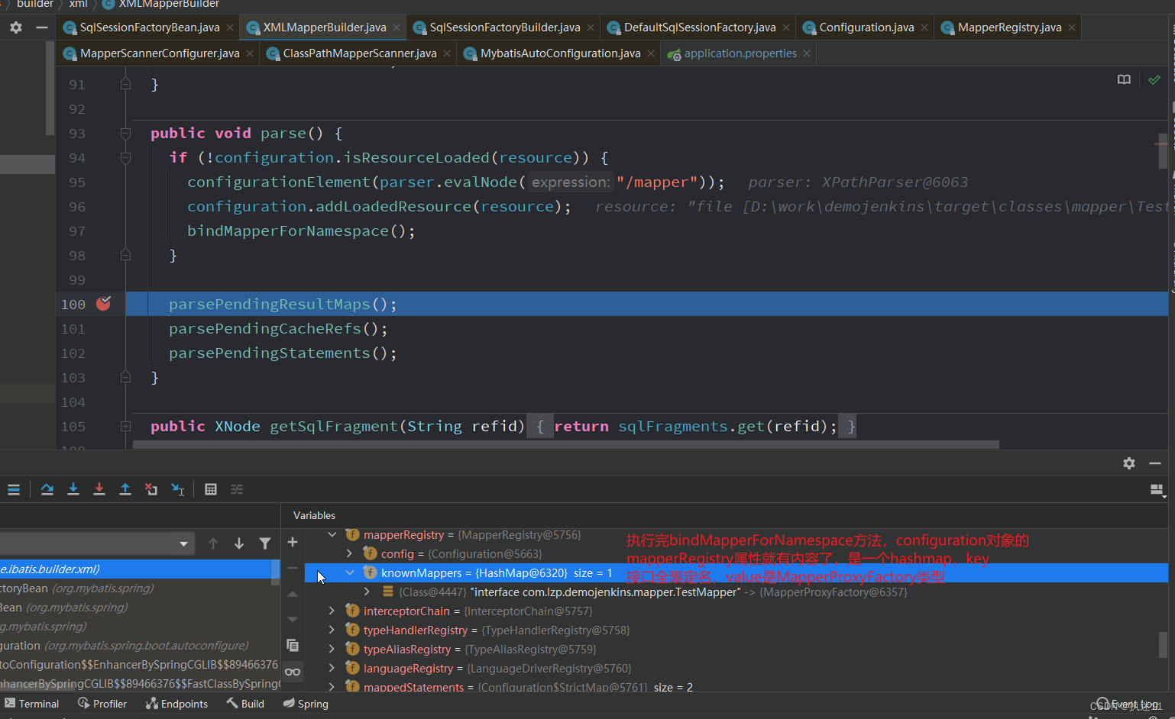Open the Configuration.java tab
This screenshot has height=719, width=1175.
pyautogui.click(x=866, y=27)
